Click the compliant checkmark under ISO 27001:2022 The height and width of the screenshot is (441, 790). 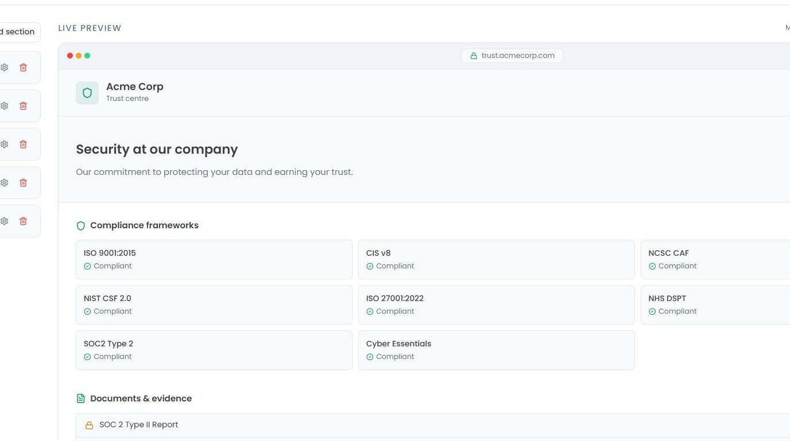(370, 312)
